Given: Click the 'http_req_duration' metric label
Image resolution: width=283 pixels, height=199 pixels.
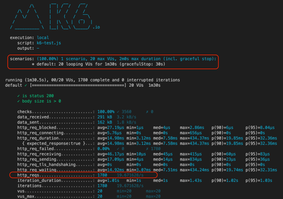Looking at the screenshot, I should click(x=38, y=138).
